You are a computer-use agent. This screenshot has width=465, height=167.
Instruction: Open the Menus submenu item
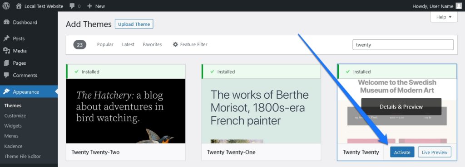point(11,136)
